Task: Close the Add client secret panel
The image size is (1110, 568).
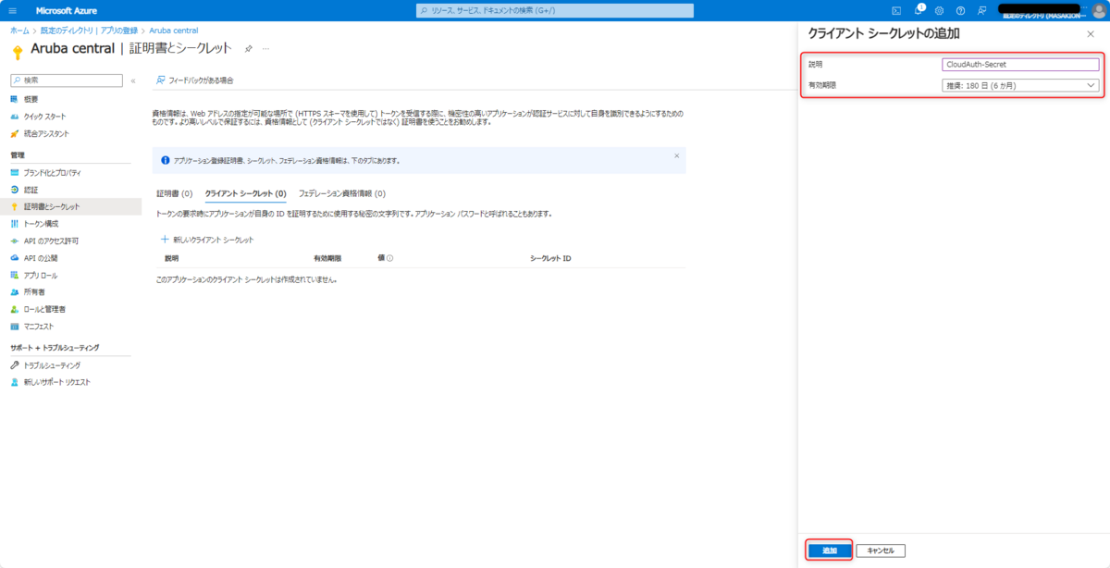Action: [x=1091, y=33]
